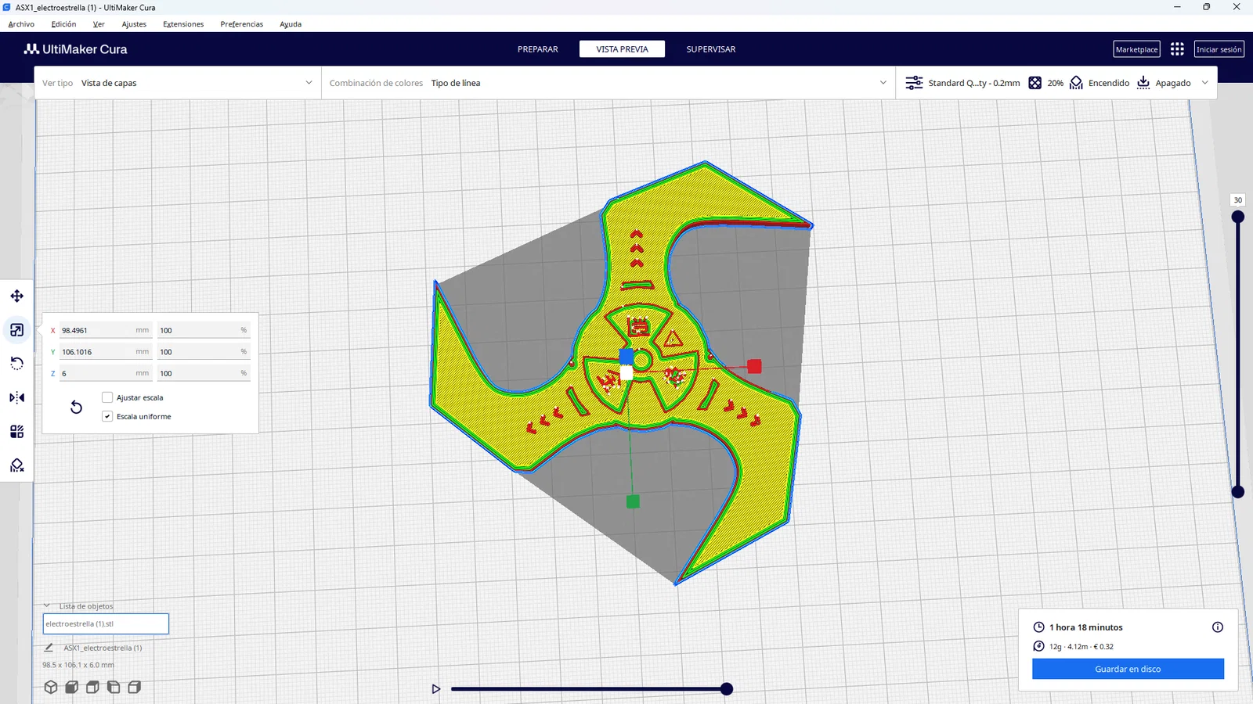1253x704 pixels.
Task: Select the Support Blocker tool
Action: [16, 465]
